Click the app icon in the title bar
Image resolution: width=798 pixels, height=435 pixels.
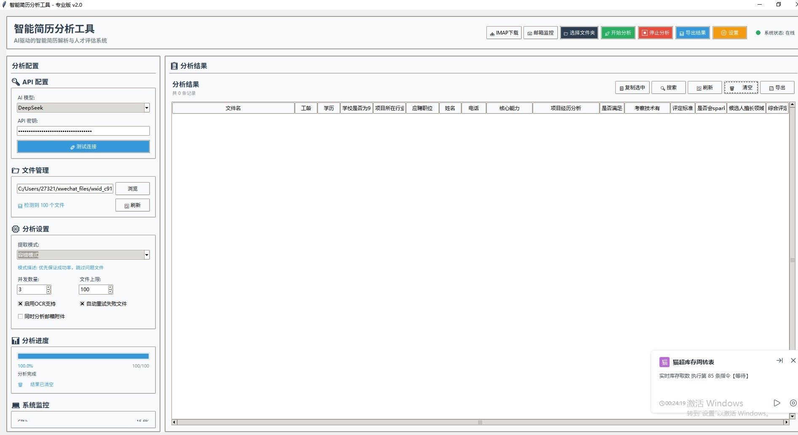(x=4, y=5)
